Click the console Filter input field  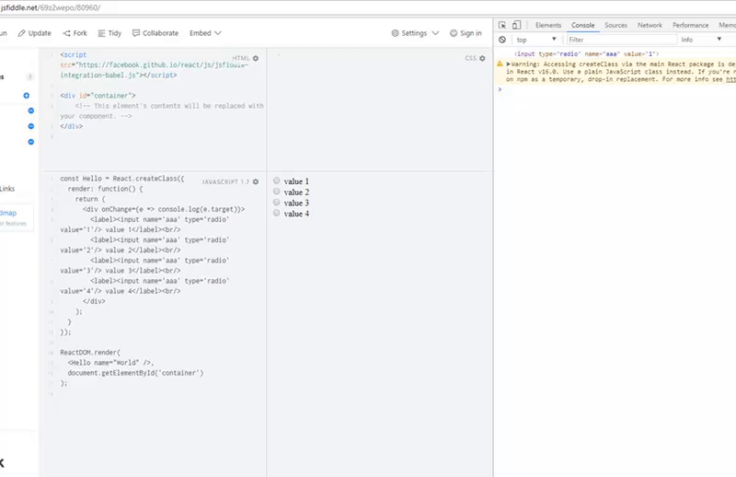pyautogui.click(x=622, y=40)
